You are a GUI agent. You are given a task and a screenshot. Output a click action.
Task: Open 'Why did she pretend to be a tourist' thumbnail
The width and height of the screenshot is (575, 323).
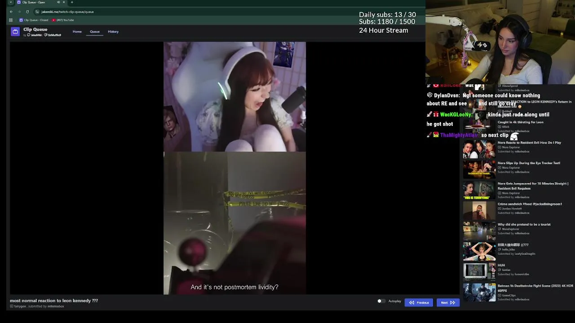[x=479, y=231]
